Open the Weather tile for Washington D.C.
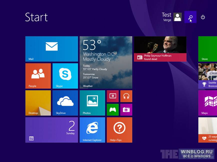 click(106, 62)
